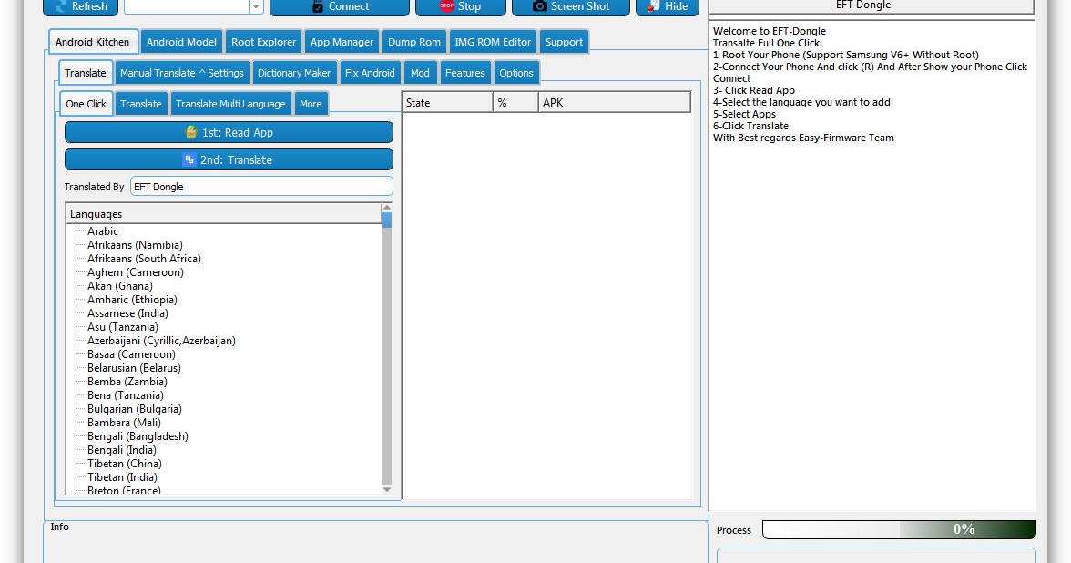
Task: Open the Android Model tab
Action: pos(182,42)
